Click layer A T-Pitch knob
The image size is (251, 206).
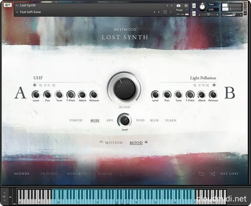71,95
